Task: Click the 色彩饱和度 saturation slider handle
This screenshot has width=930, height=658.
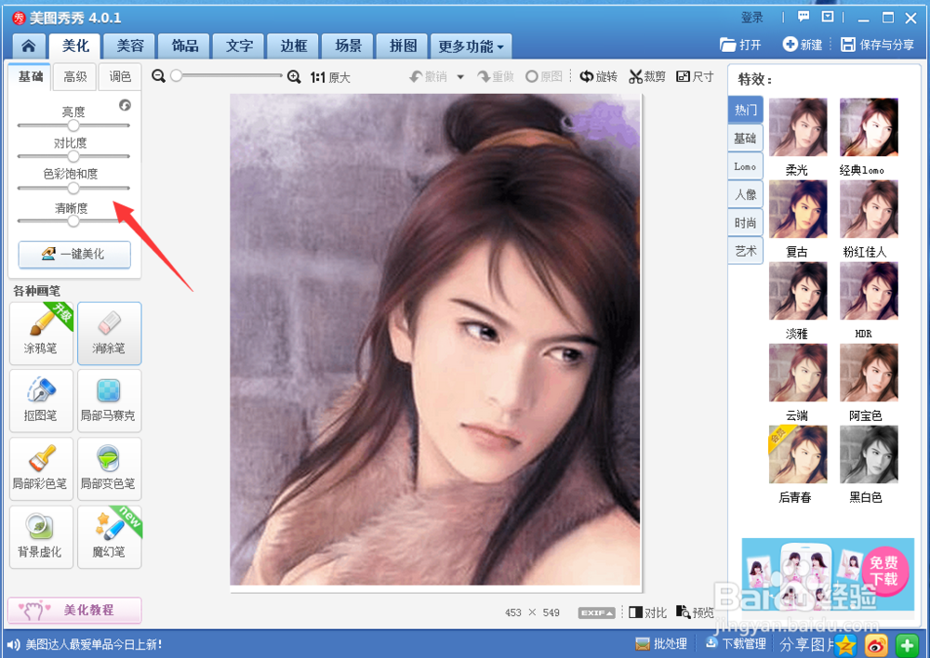Action: click(73, 188)
